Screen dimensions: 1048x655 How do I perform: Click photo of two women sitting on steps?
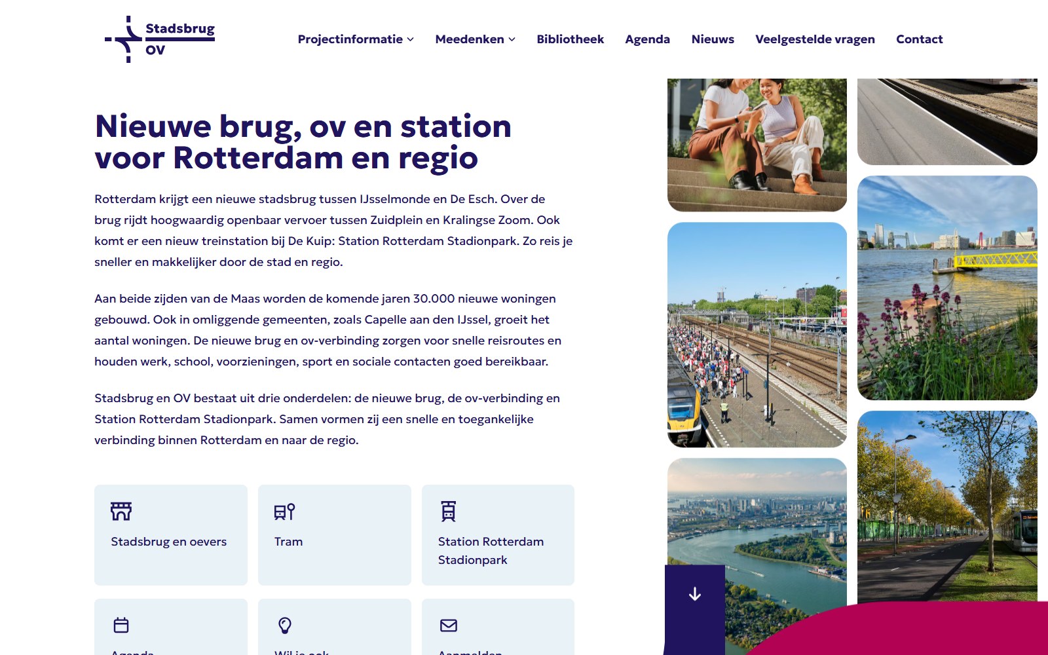[x=757, y=145]
